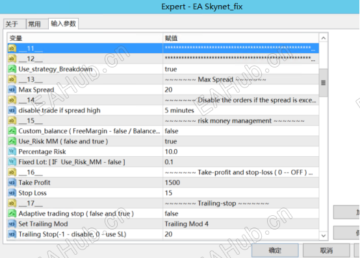Click the scroll up arrow of parameter list
Screen dimensions: 360x258
323,38
